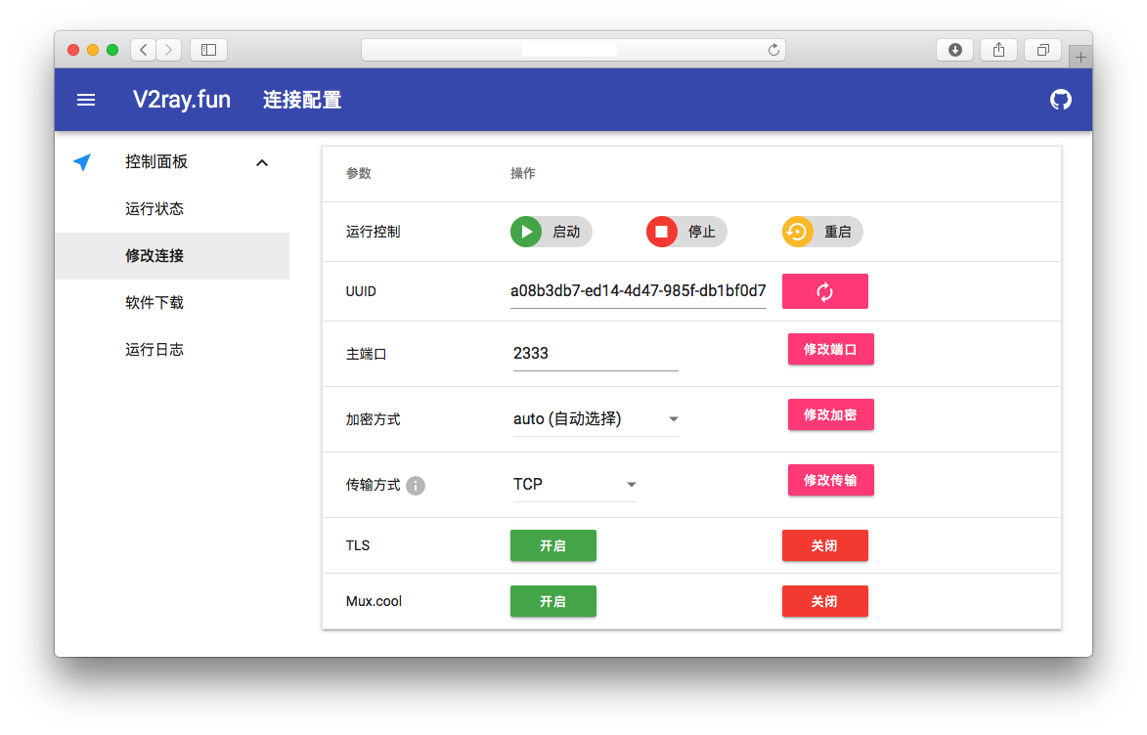Reload the page in address bar
1147x735 pixels.
pos(773,50)
